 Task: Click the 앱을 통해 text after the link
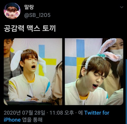pyautogui.click(x=32, y=120)
